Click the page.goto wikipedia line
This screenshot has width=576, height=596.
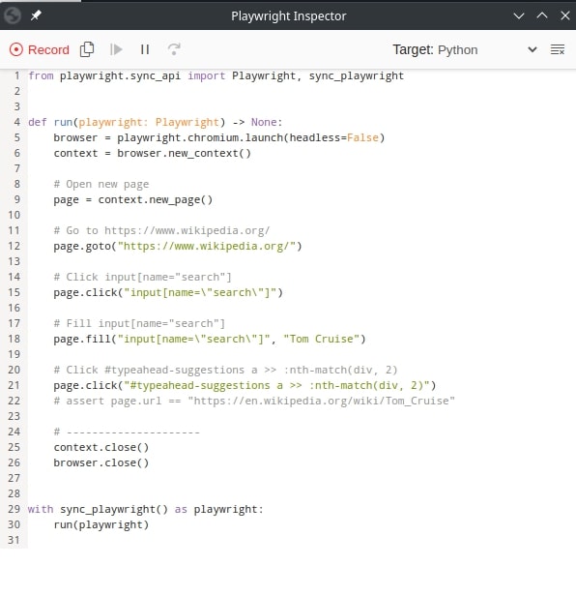178,247
